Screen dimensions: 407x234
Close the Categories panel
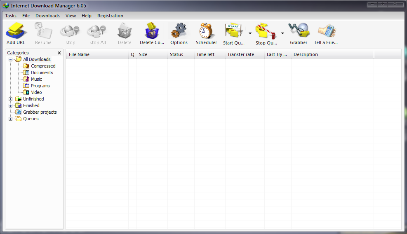59,53
